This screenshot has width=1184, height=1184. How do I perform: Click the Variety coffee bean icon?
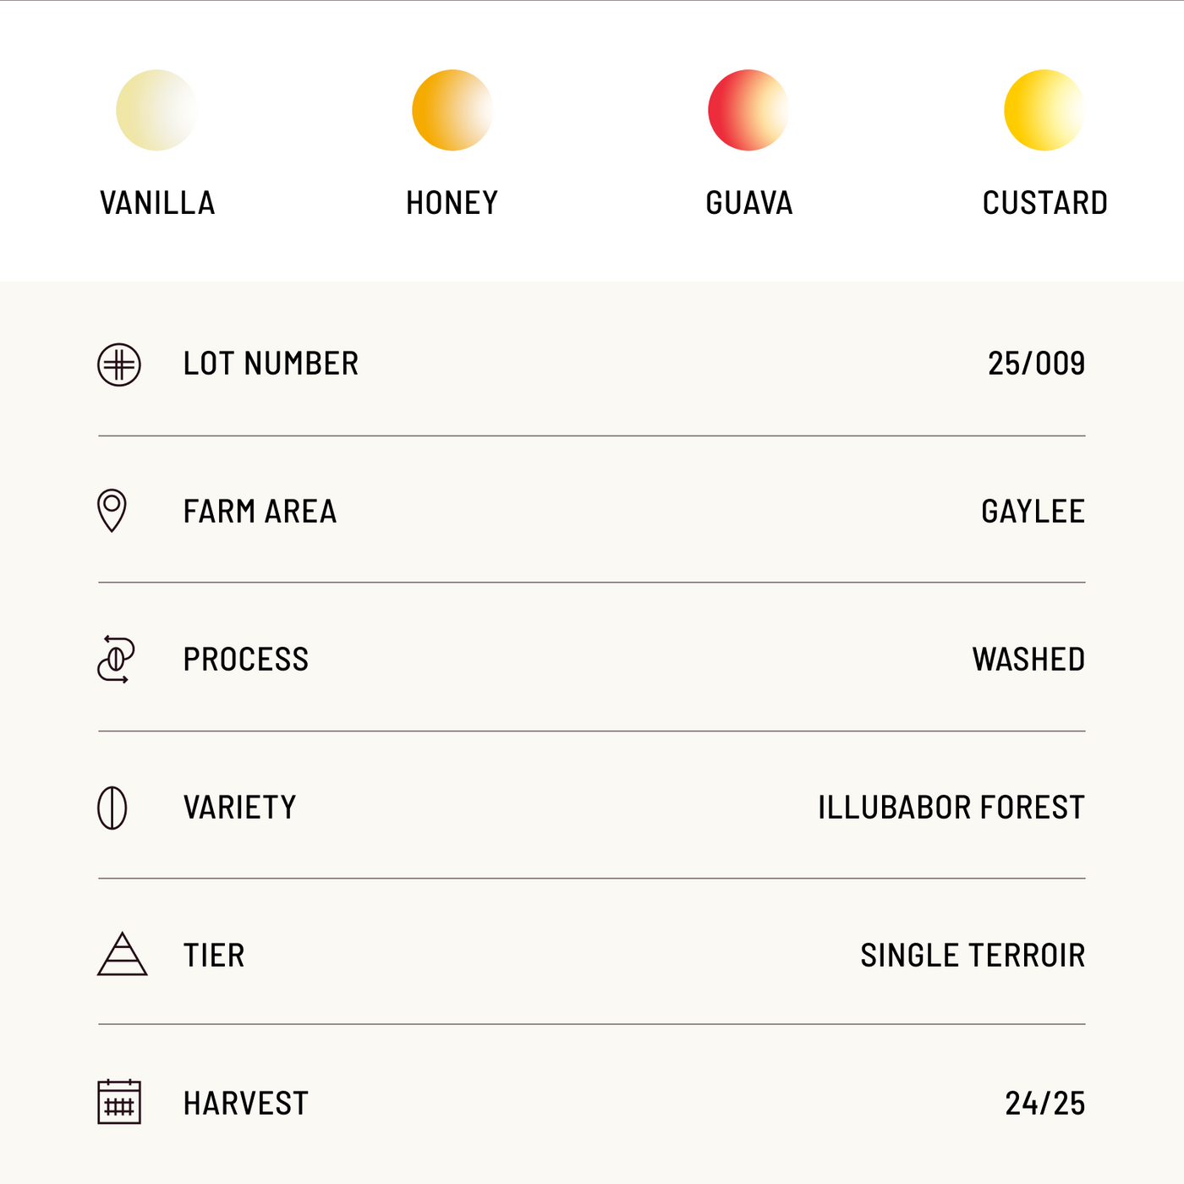[x=112, y=808]
